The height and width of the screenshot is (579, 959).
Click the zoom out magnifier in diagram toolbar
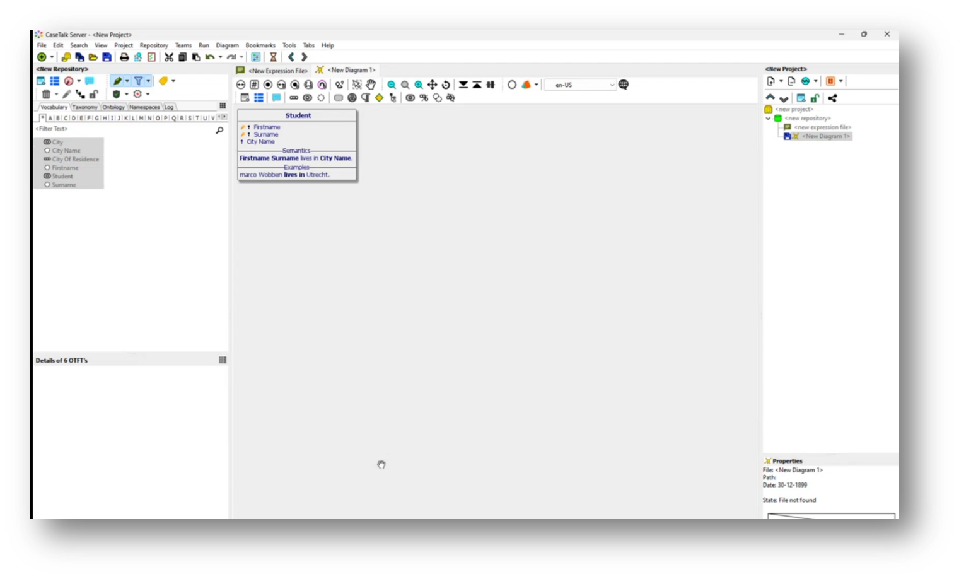click(392, 85)
